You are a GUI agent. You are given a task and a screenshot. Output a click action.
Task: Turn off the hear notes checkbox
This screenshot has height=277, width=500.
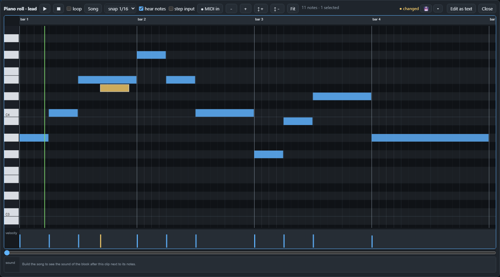[x=141, y=9]
